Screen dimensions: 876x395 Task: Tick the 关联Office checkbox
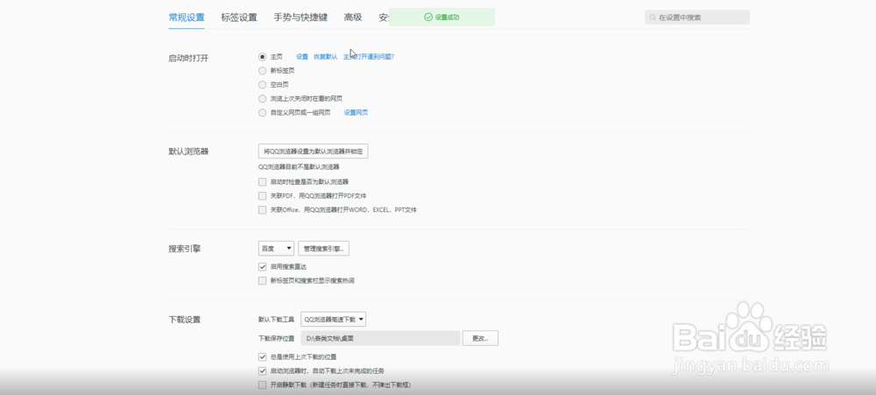262,209
